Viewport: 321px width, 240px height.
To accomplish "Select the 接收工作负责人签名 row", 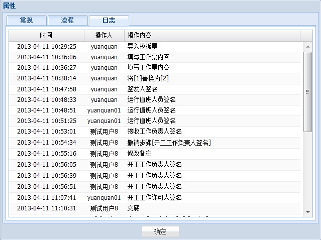I will [x=155, y=132].
